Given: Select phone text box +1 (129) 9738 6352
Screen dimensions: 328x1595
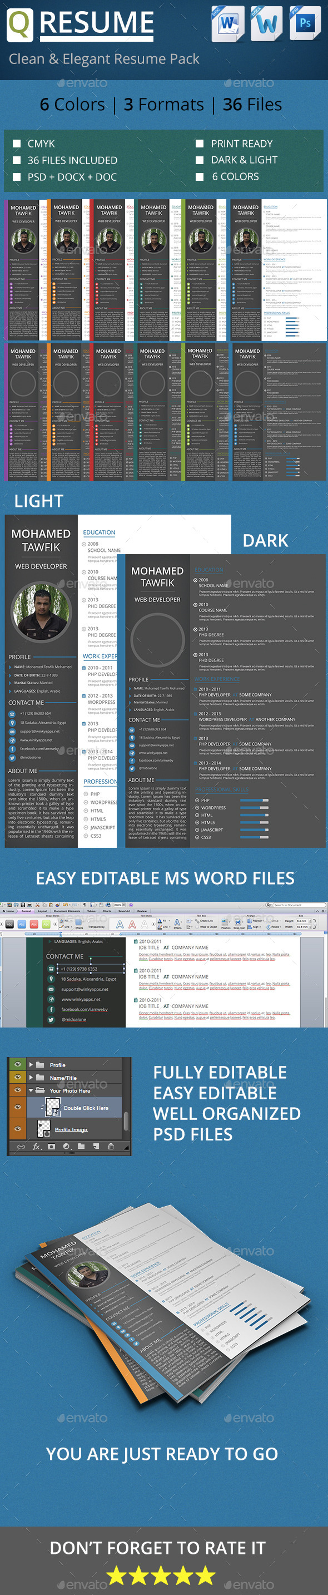Looking at the screenshot, I should click(x=91, y=969).
